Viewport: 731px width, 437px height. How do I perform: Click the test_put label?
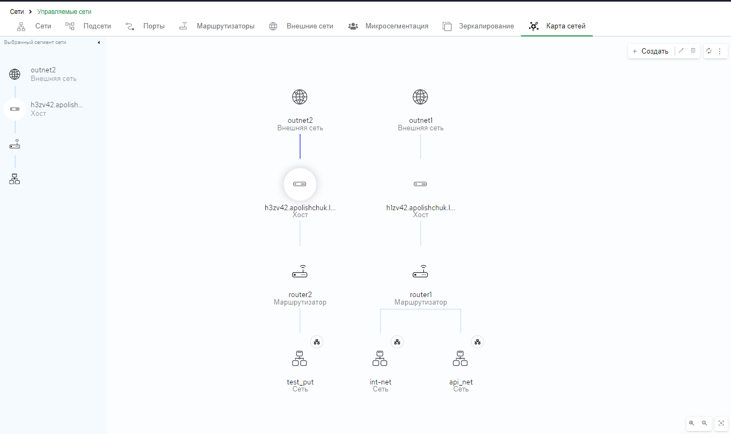pos(300,382)
